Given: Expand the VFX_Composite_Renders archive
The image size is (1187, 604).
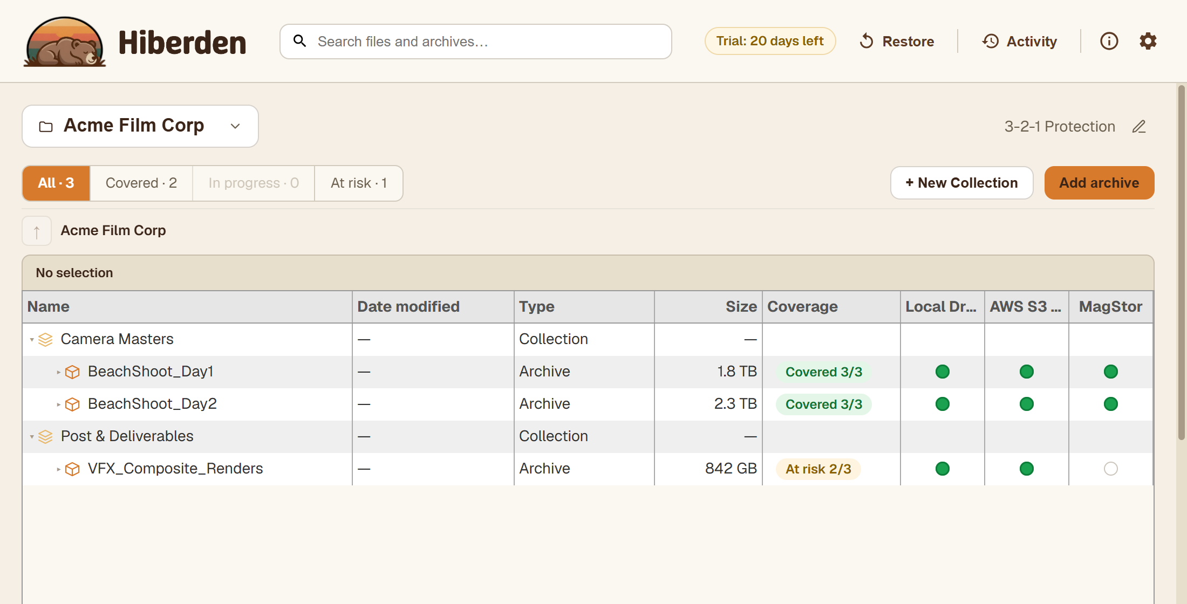Looking at the screenshot, I should point(58,469).
